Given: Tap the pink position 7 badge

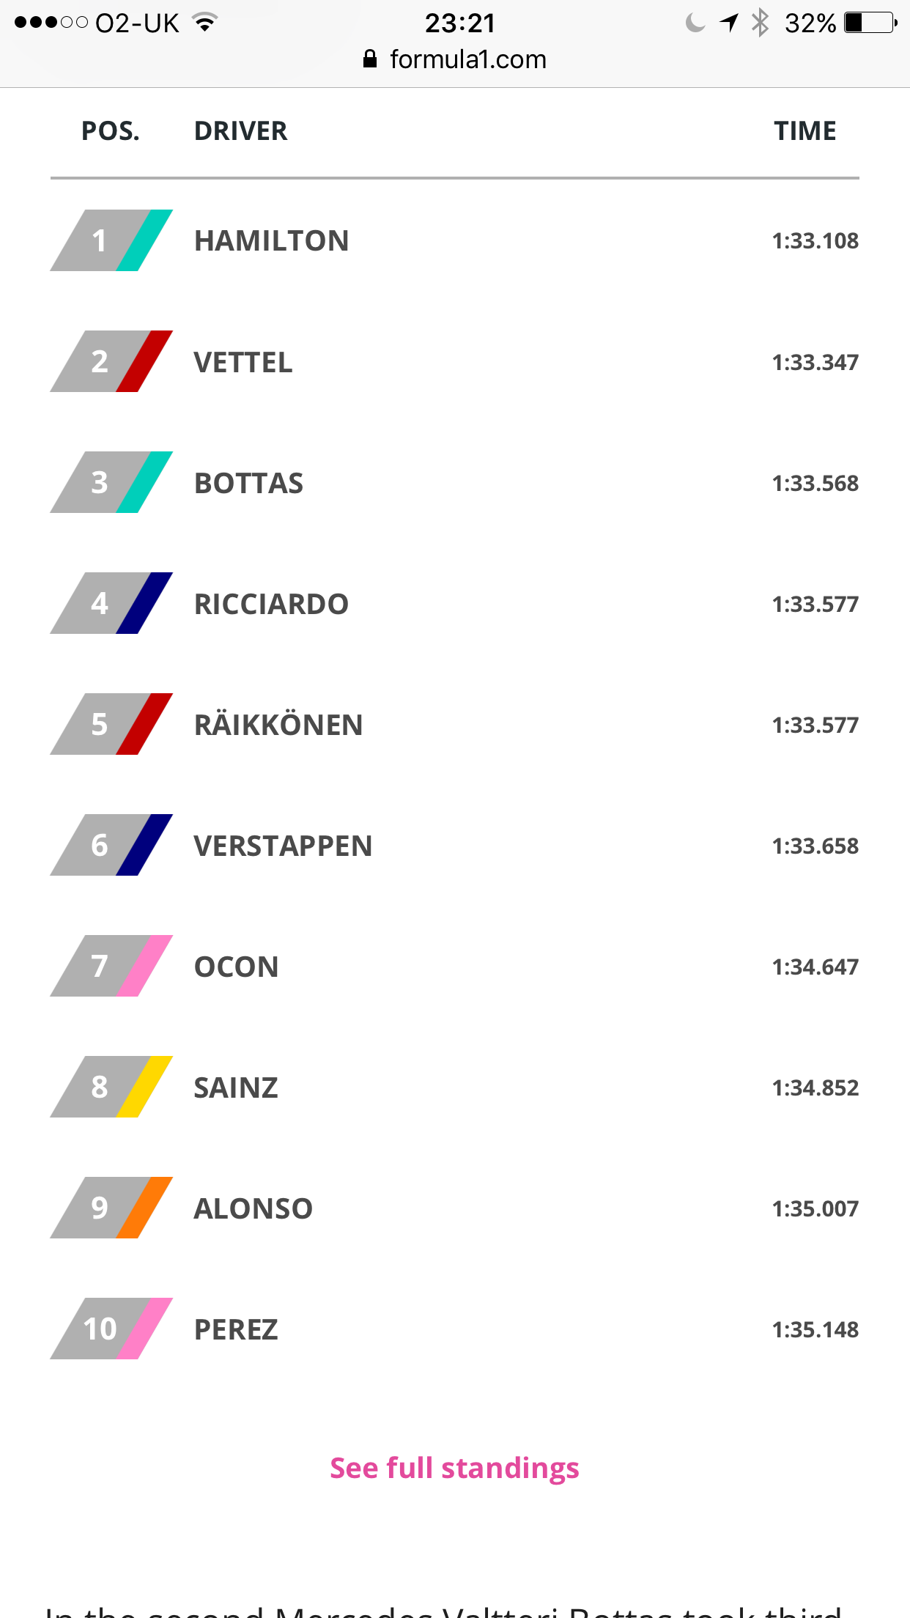Looking at the screenshot, I should [111, 966].
